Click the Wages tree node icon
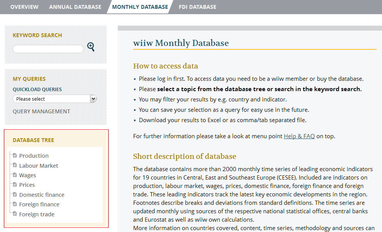This screenshot has width=382, height=232. click(x=15, y=175)
